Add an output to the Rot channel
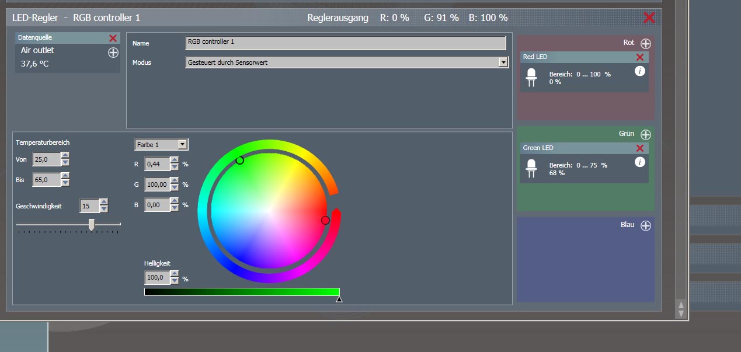Viewport: 741px width, 352px height. click(x=645, y=43)
